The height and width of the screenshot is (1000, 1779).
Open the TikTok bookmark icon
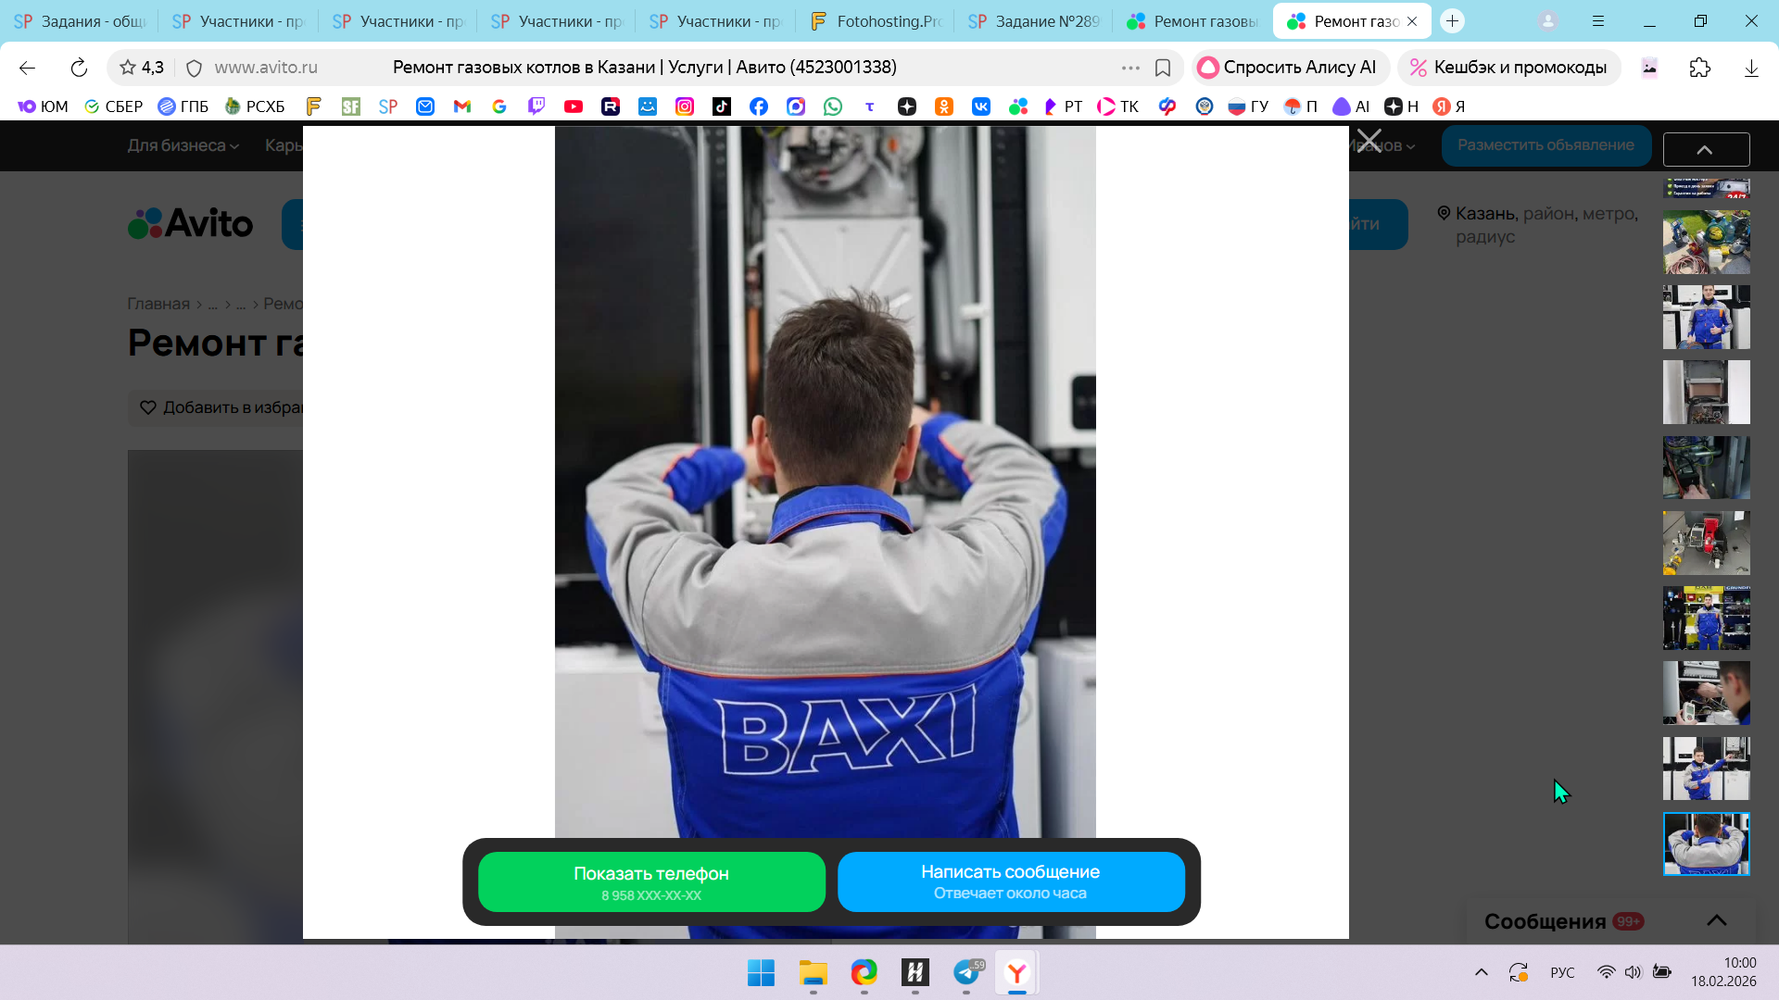coord(721,106)
